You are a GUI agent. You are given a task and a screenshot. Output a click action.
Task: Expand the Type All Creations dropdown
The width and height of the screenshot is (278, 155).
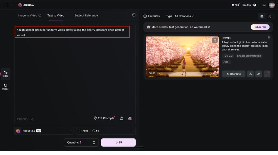[180, 16]
